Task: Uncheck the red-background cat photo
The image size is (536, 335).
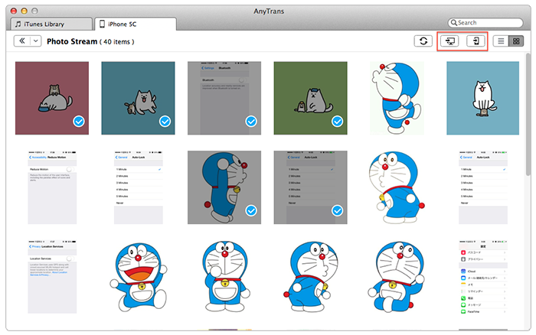Action: [x=79, y=122]
